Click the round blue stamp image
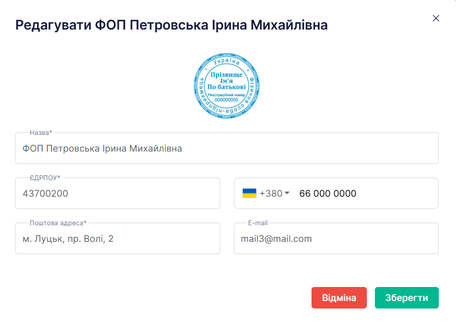 (x=227, y=87)
